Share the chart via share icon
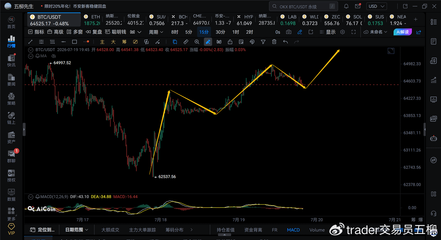The width and height of the screenshot is (441, 240). [419, 32]
